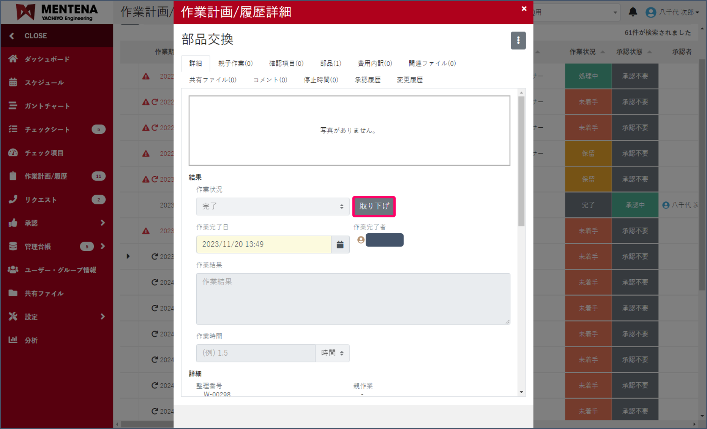Image resolution: width=707 pixels, height=429 pixels.
Task: Go to リクエスト phone icon item
Action: click(14, 199)
